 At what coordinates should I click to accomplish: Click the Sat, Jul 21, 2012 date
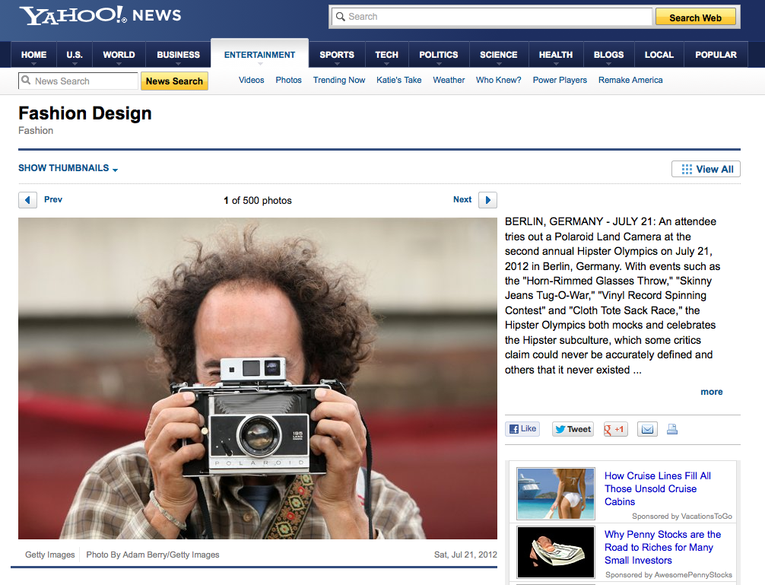[465, 555]
